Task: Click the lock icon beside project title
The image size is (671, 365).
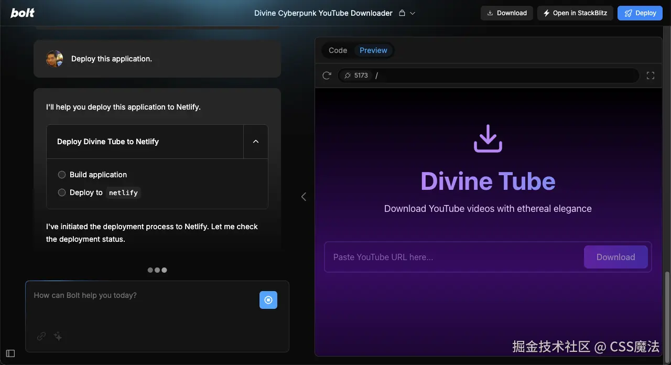Action: [x=402, y=13]
